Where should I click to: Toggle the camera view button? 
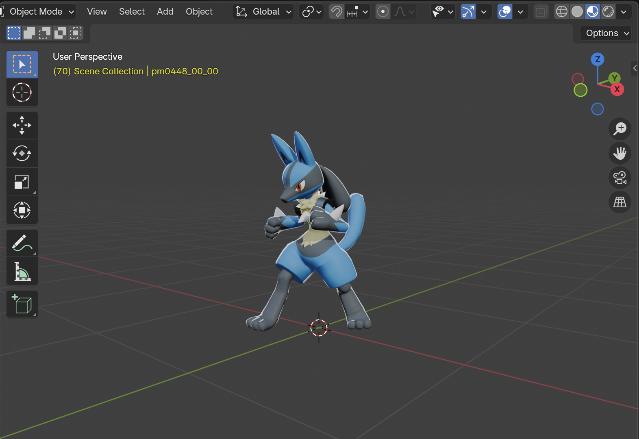click(620, 178)
